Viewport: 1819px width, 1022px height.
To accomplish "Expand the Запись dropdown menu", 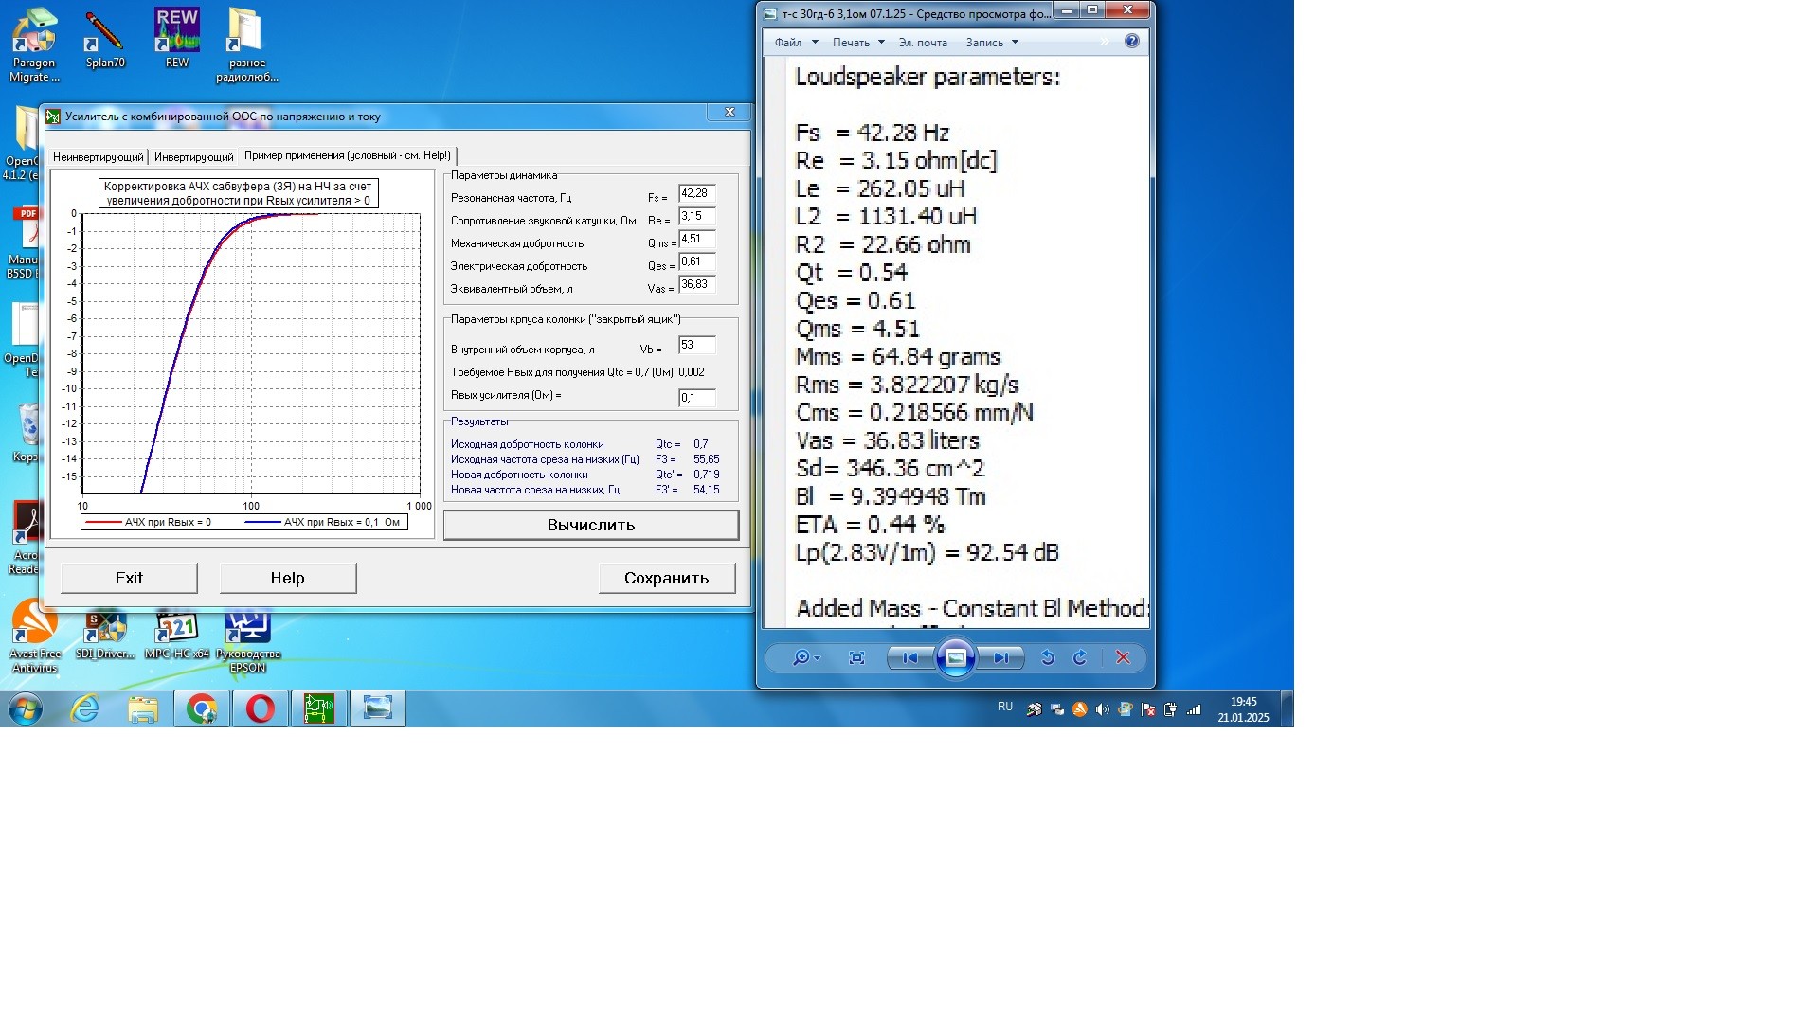I will [991, 43].
